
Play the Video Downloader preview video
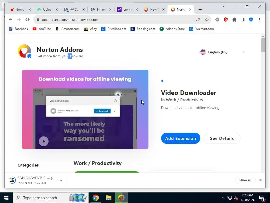[44, 141]
